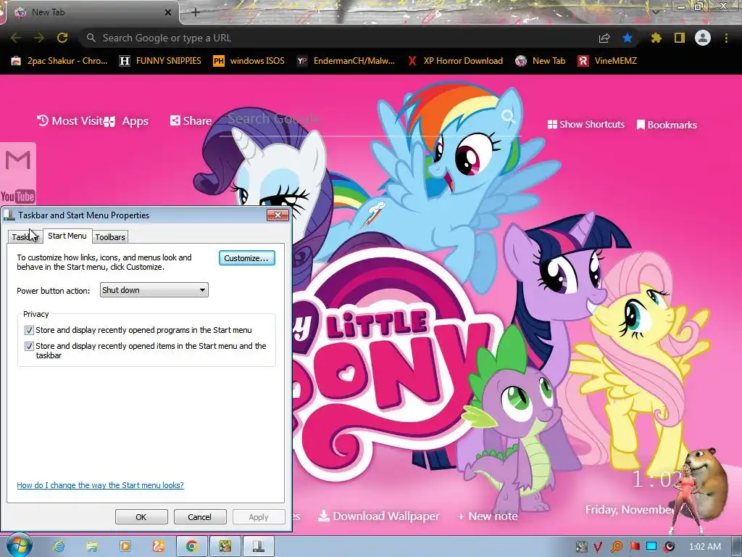This screenshot has width=742, height=557.
Task: Open the 2pac Shakur bookmark
Action: coord(59,61)
